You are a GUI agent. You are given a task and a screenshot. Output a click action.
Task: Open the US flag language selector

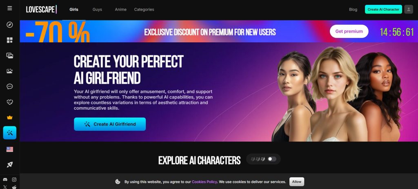(x=10, y=149)
